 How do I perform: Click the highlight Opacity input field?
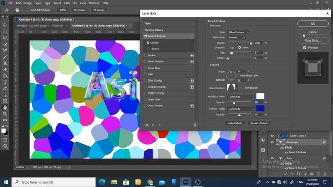pos(259,102)
